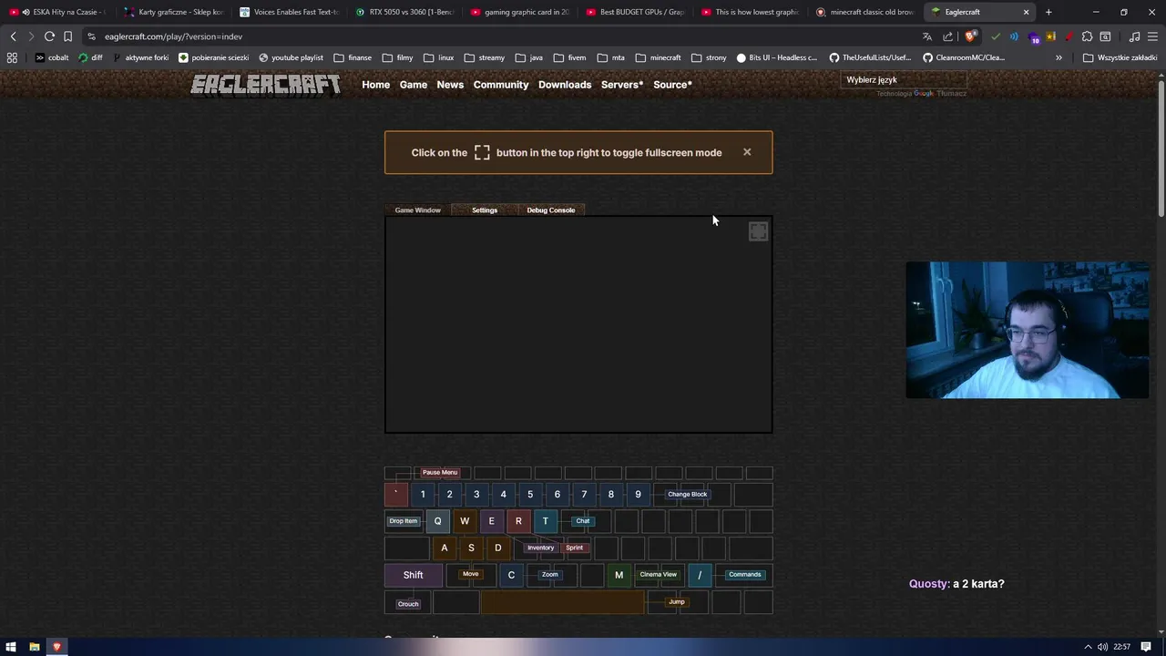Expand the bookmarks bar overflow chevron

(1059, 57)
